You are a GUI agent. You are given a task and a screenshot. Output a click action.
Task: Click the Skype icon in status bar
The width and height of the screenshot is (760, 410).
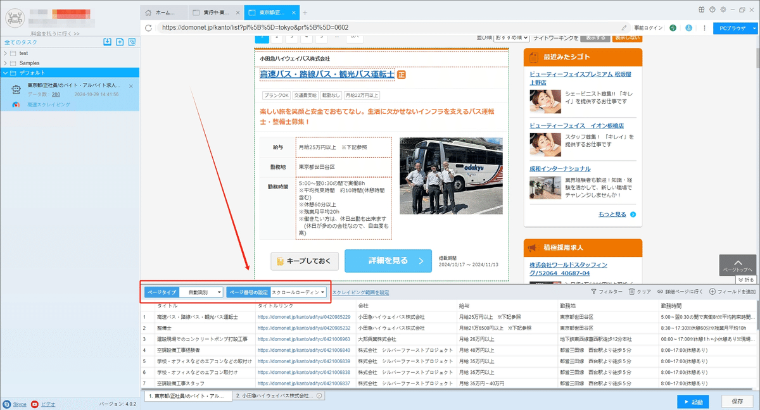tap(6, 404)
